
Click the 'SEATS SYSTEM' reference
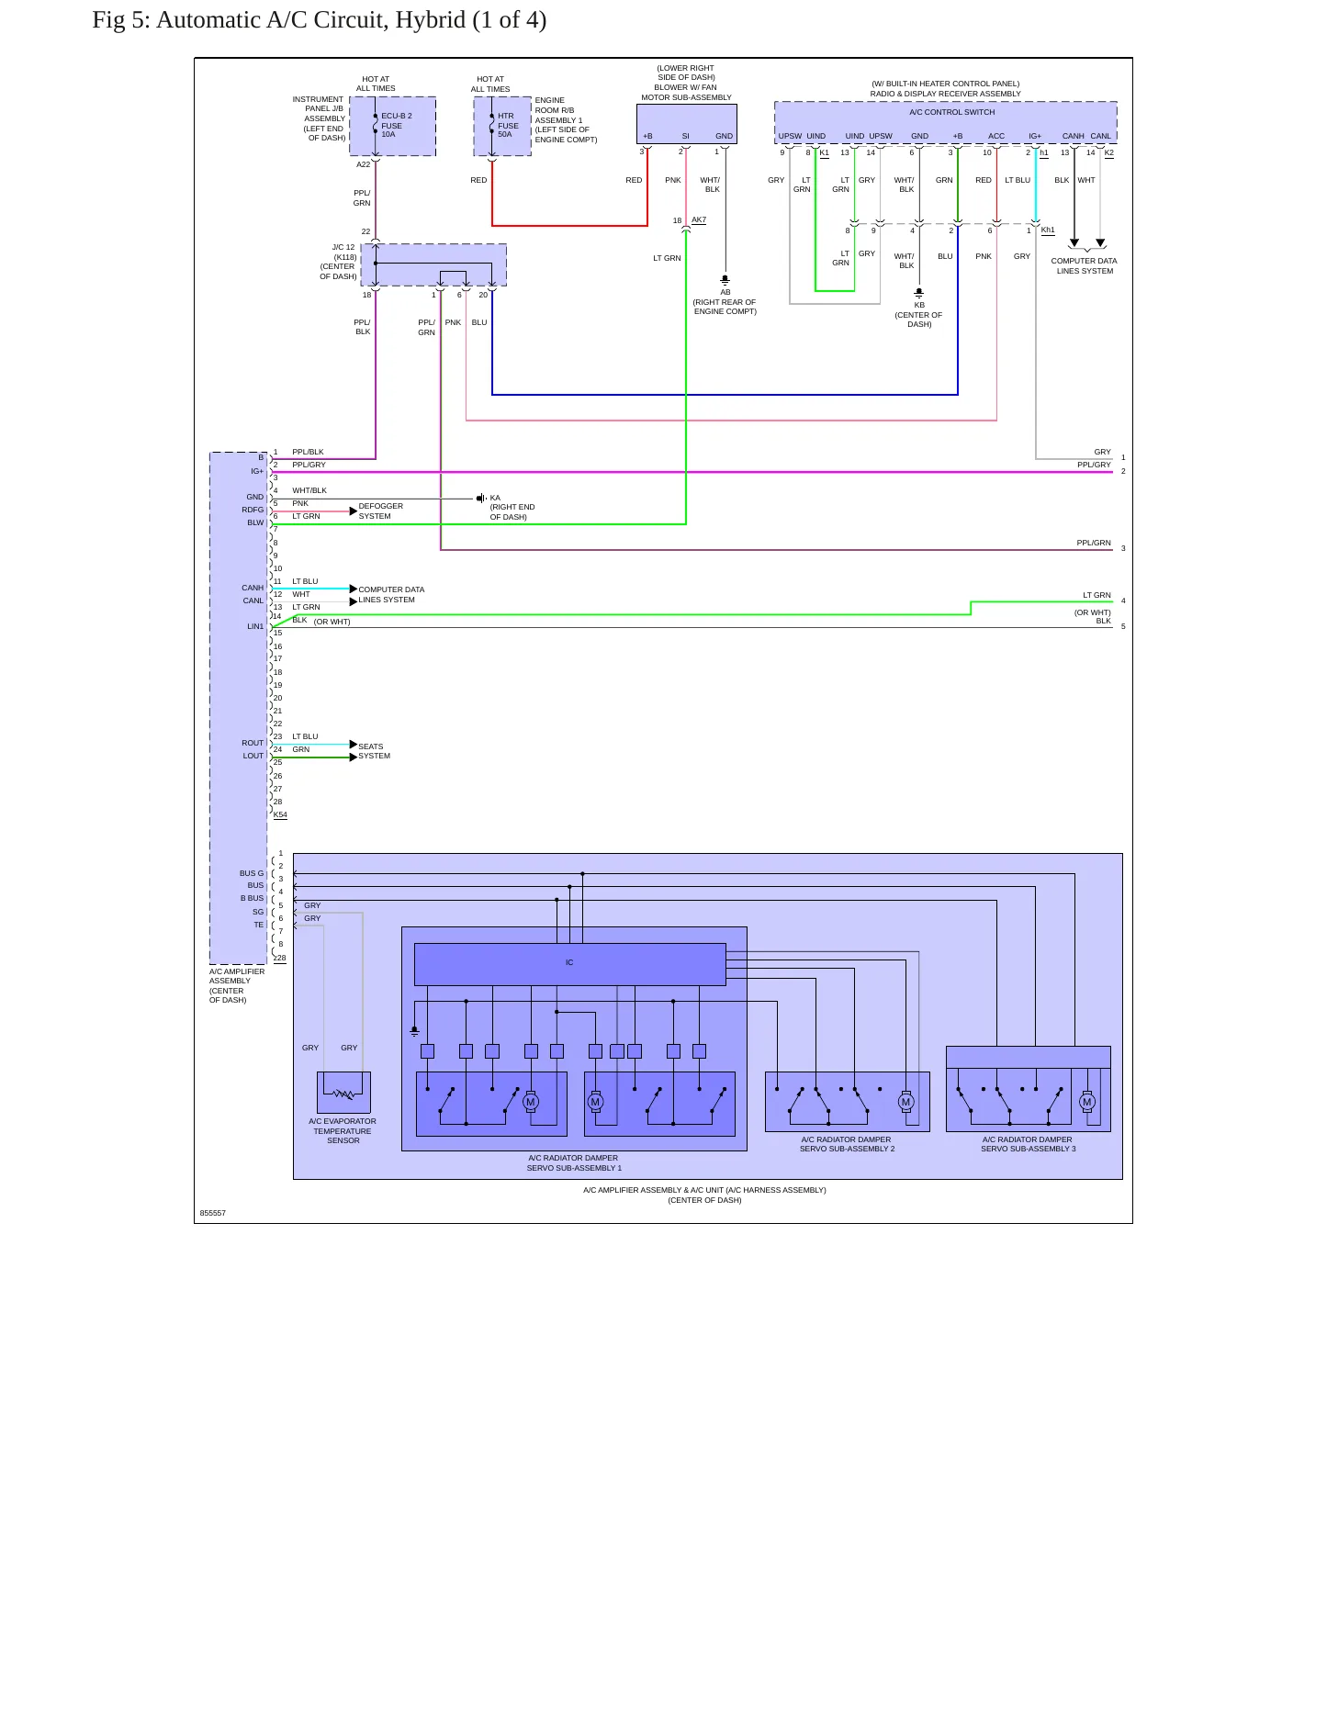click(374, 751)
